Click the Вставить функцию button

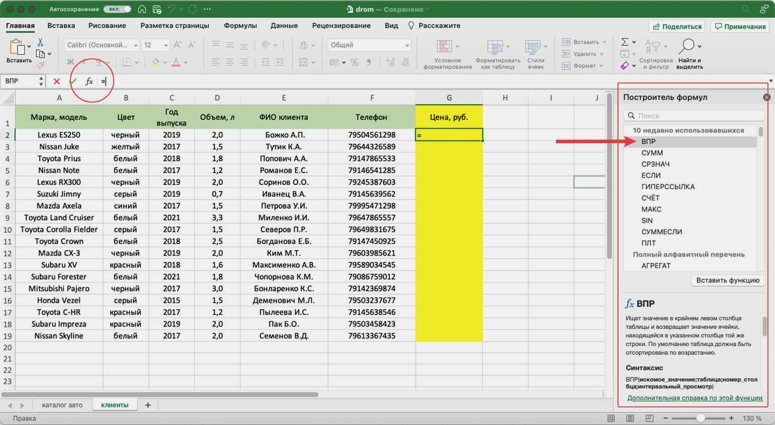(727, 280)
